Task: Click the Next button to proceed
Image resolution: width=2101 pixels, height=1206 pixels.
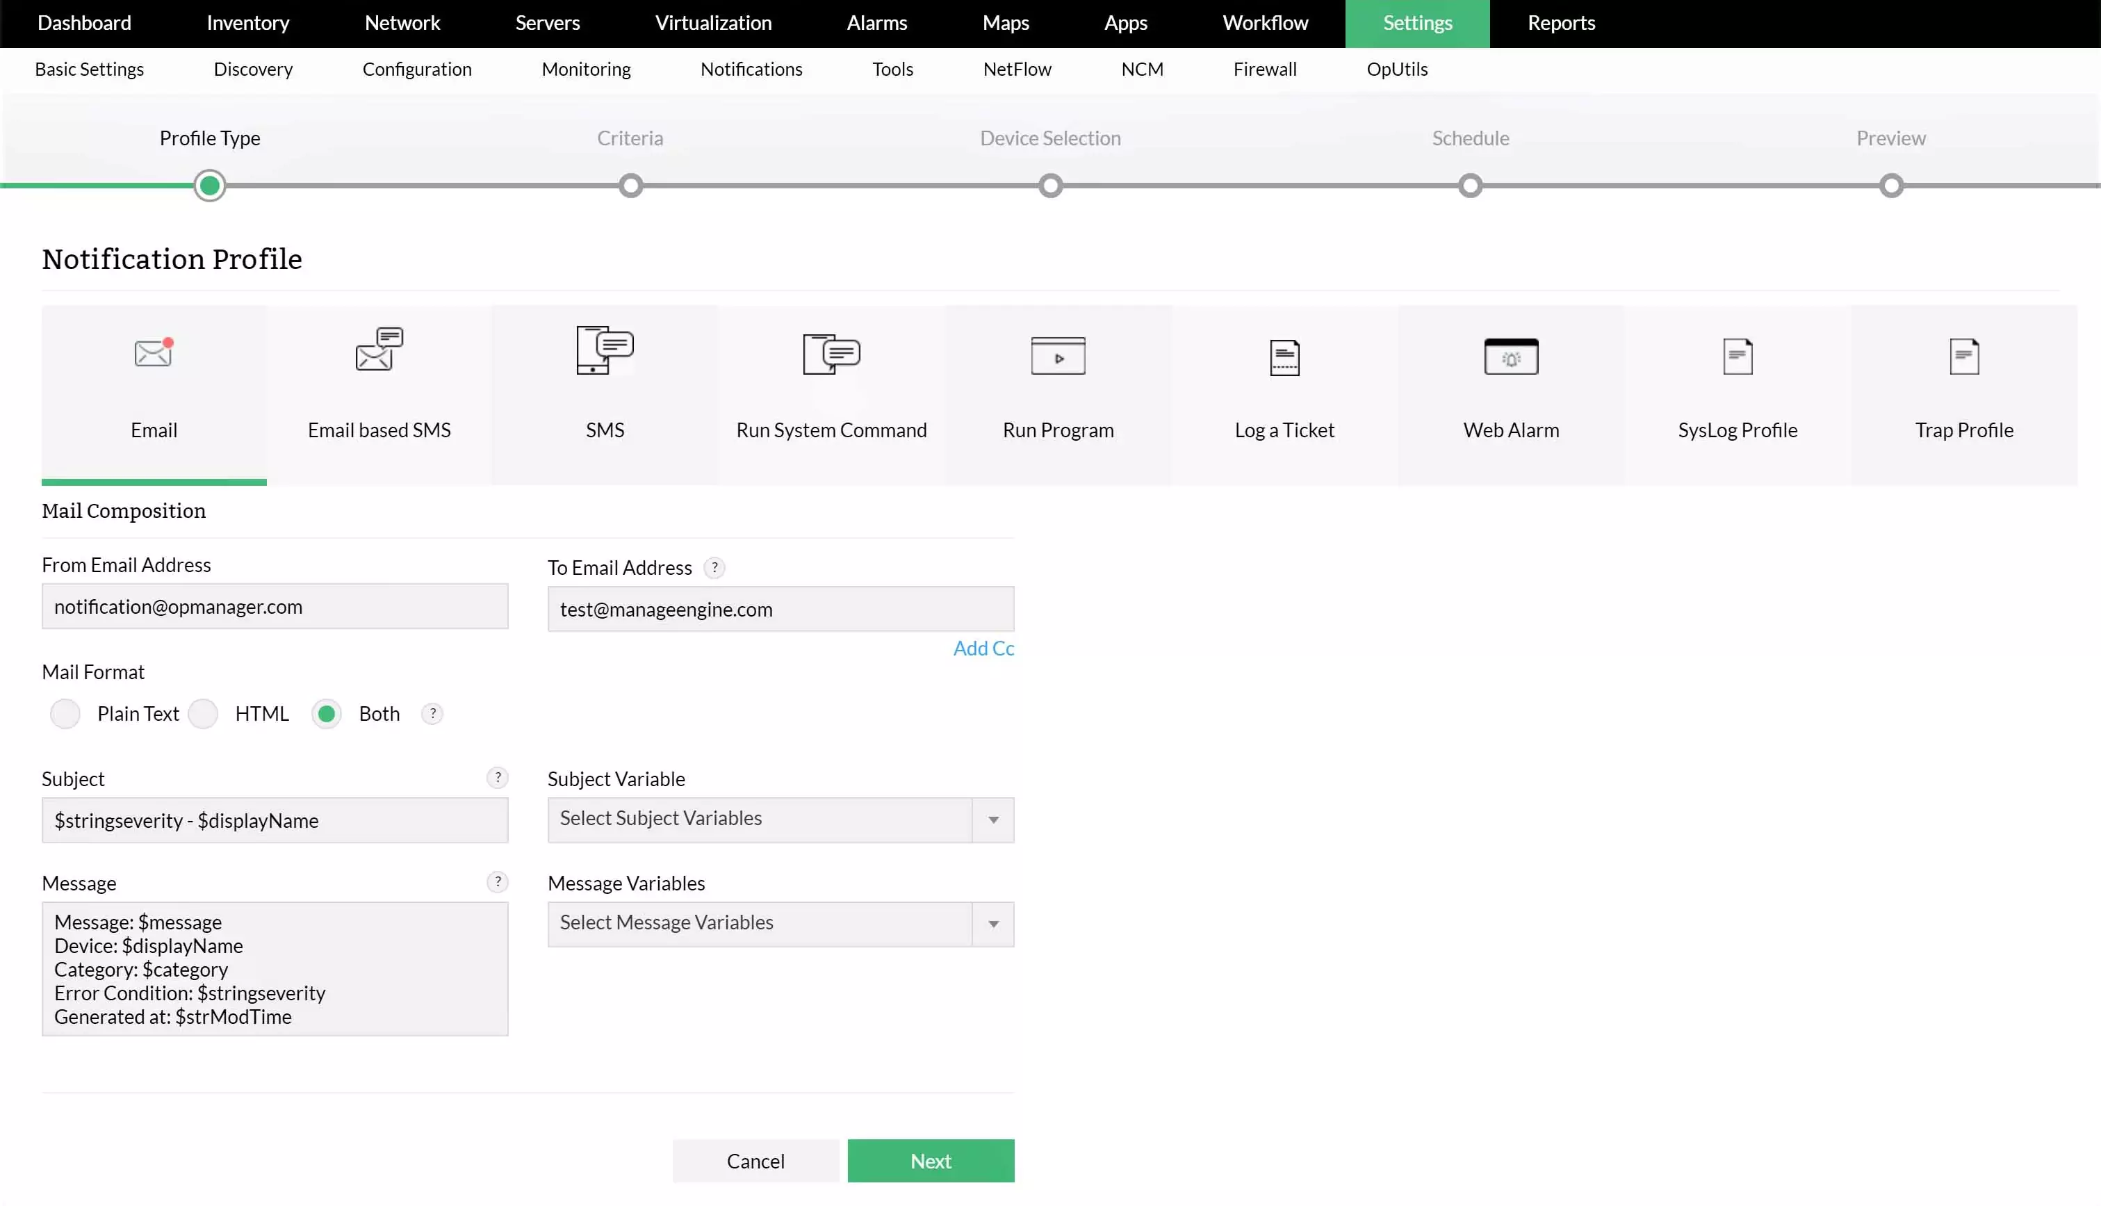Action: point(931,1160)
